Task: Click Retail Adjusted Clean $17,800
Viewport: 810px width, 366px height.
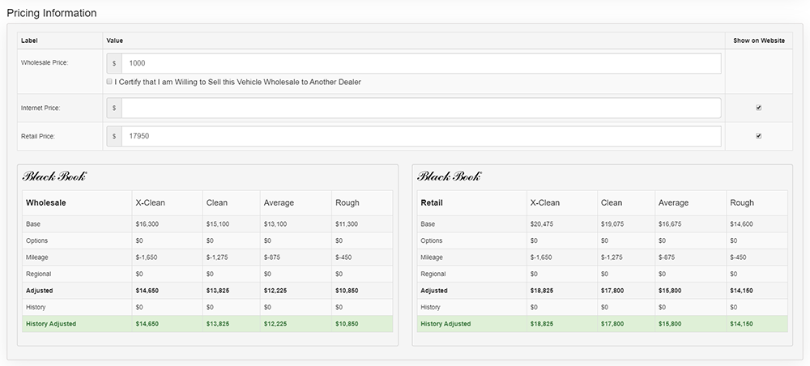Action: click(612, 291)
